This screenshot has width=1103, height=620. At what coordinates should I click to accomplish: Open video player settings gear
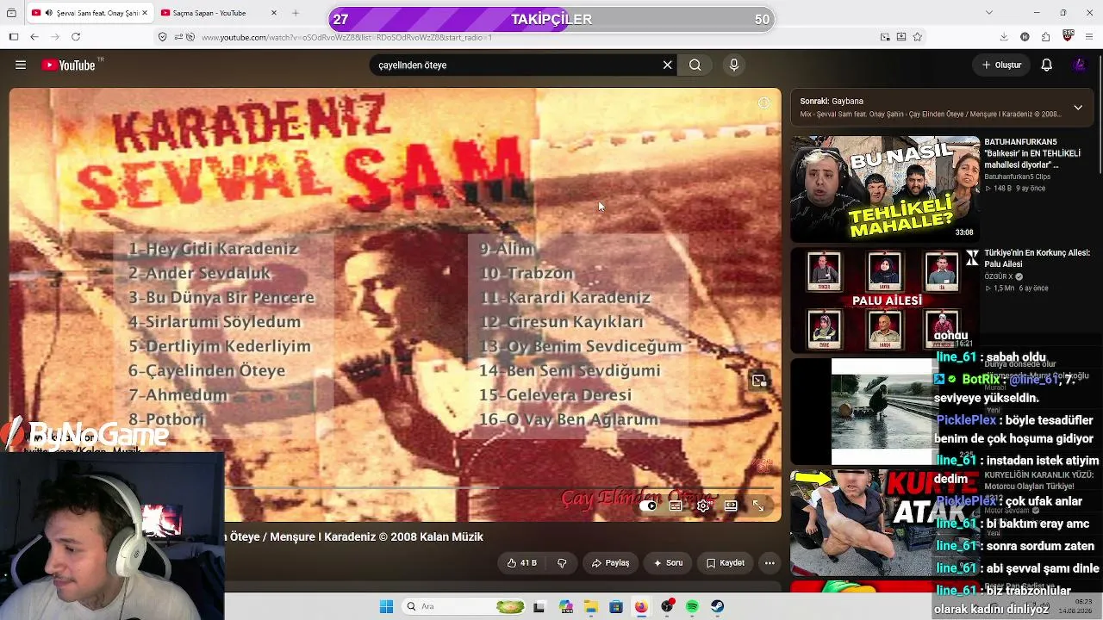coord(703,505)
